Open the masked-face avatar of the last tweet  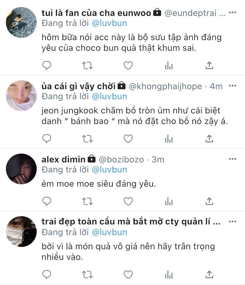click(x=21, y=231)
